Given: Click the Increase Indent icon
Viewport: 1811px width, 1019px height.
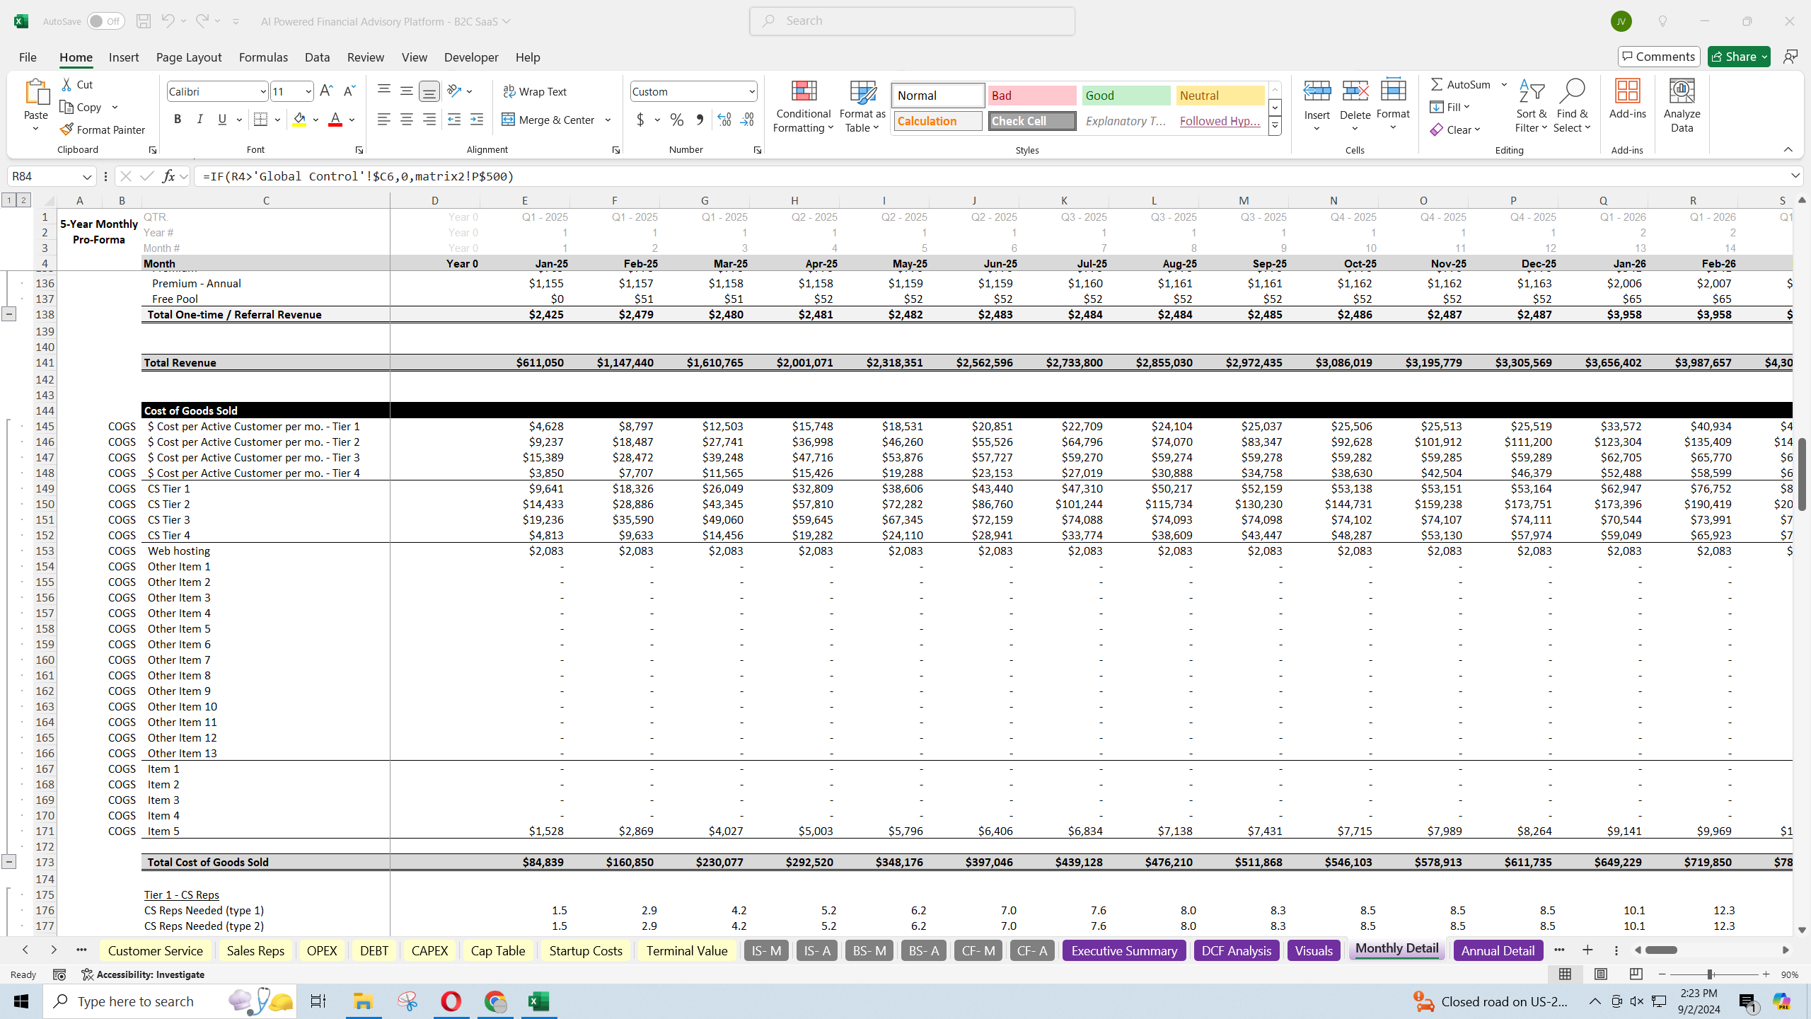Looking at the screenshot, I should [477, 120].
